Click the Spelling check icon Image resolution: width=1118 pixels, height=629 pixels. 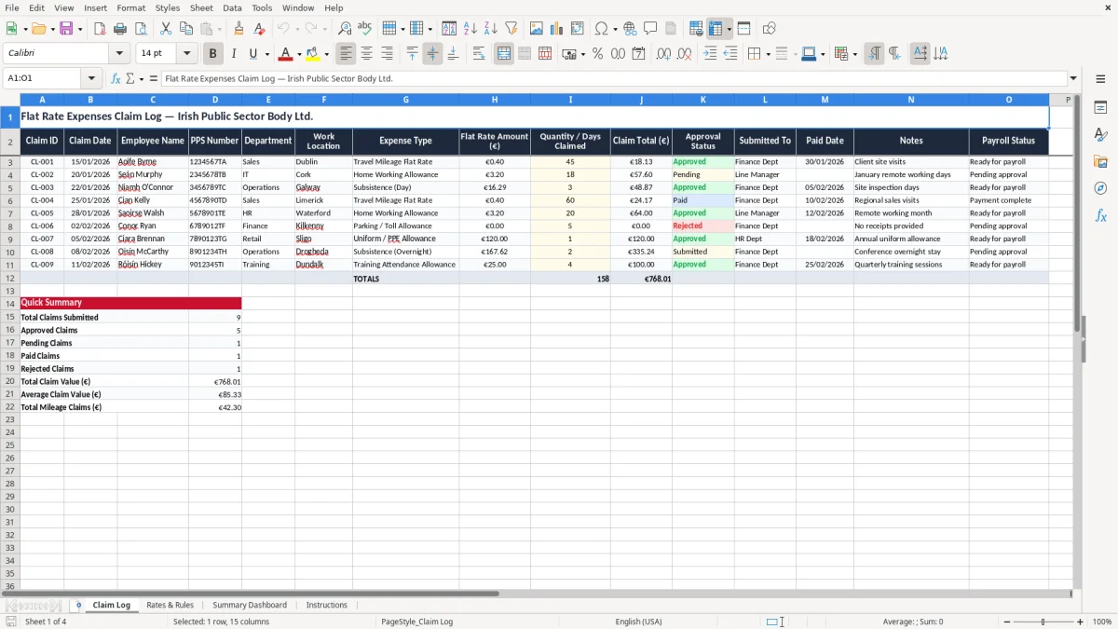(364, 29)
